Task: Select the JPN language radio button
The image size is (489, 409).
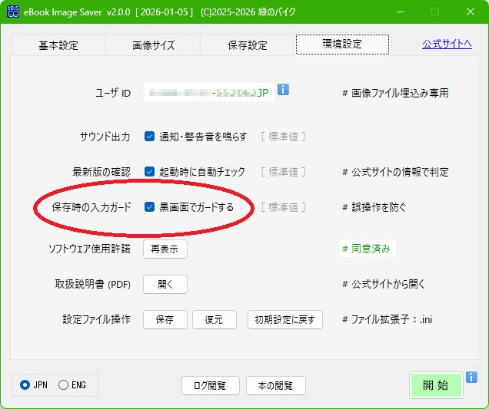Action: [x=25, y=384]
